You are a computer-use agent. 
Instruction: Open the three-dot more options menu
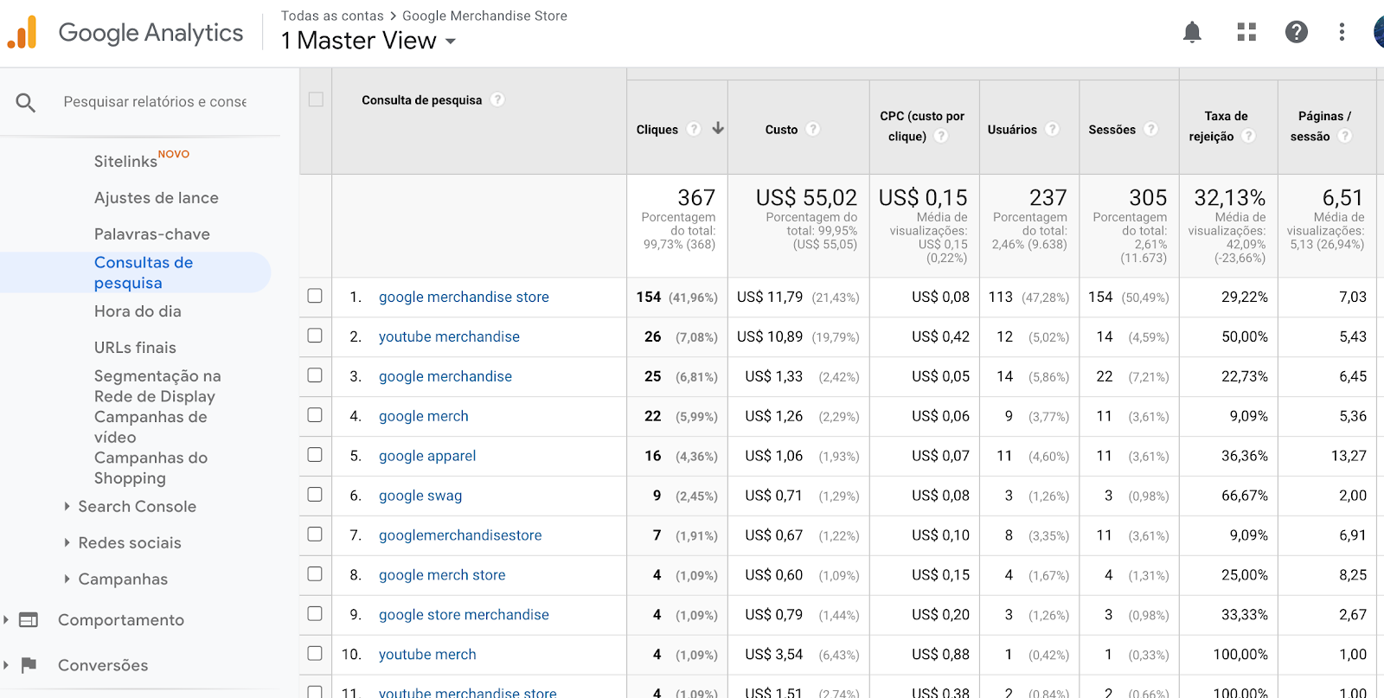tap(1342, 33)
